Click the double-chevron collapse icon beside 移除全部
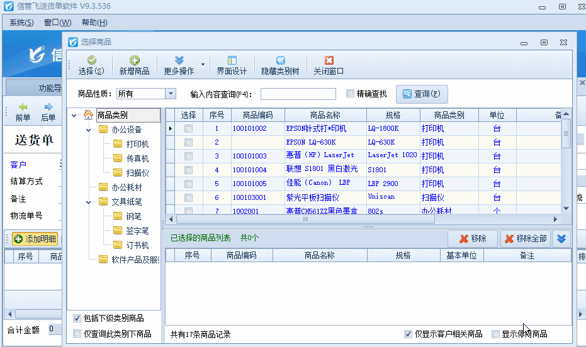The width and height of the screenshot is (586, 347). click(562, 239)
